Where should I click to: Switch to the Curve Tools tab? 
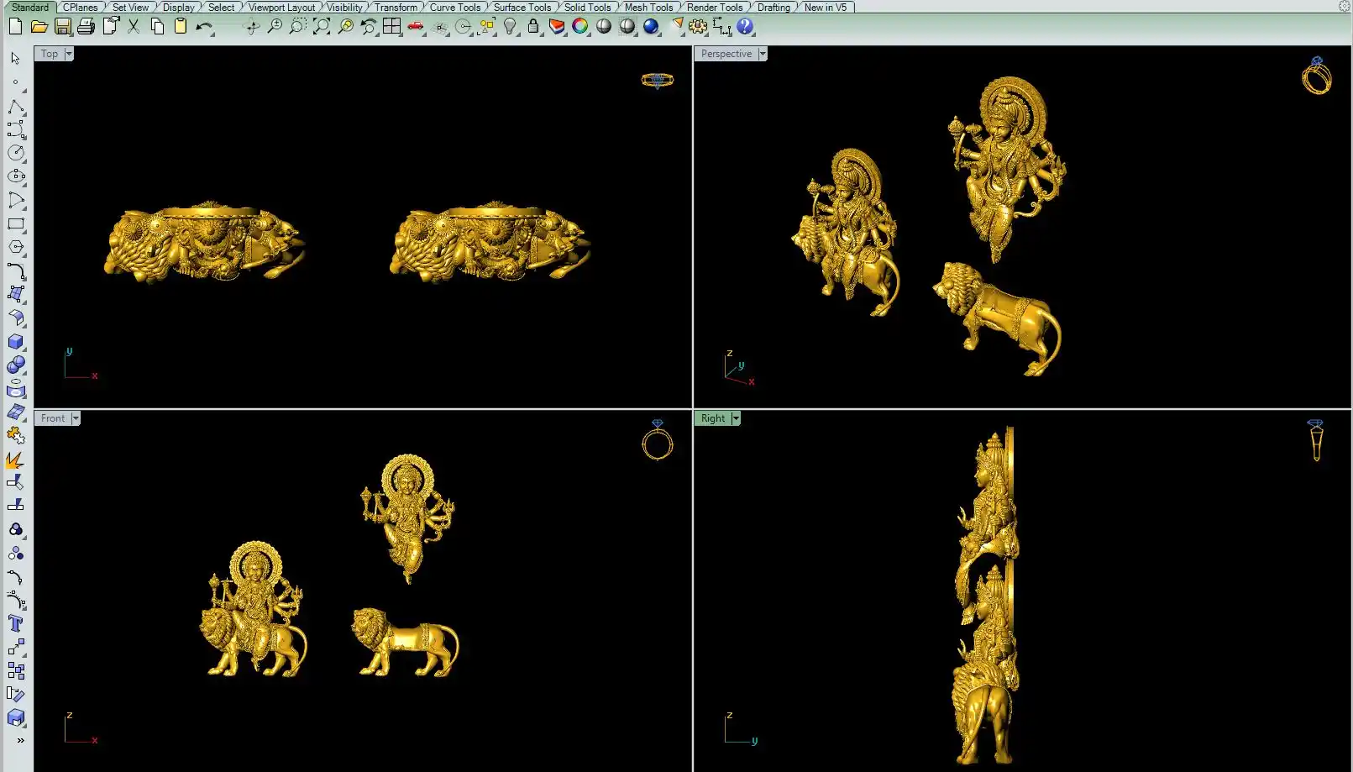tap(455, 8)
